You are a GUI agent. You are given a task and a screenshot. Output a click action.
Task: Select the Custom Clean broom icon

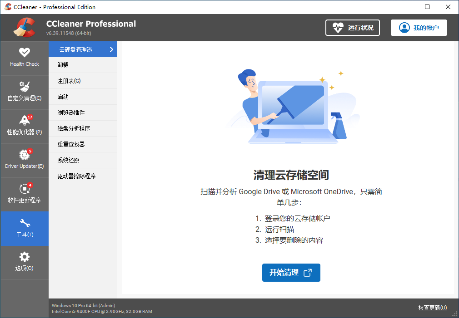click(25, 86)
